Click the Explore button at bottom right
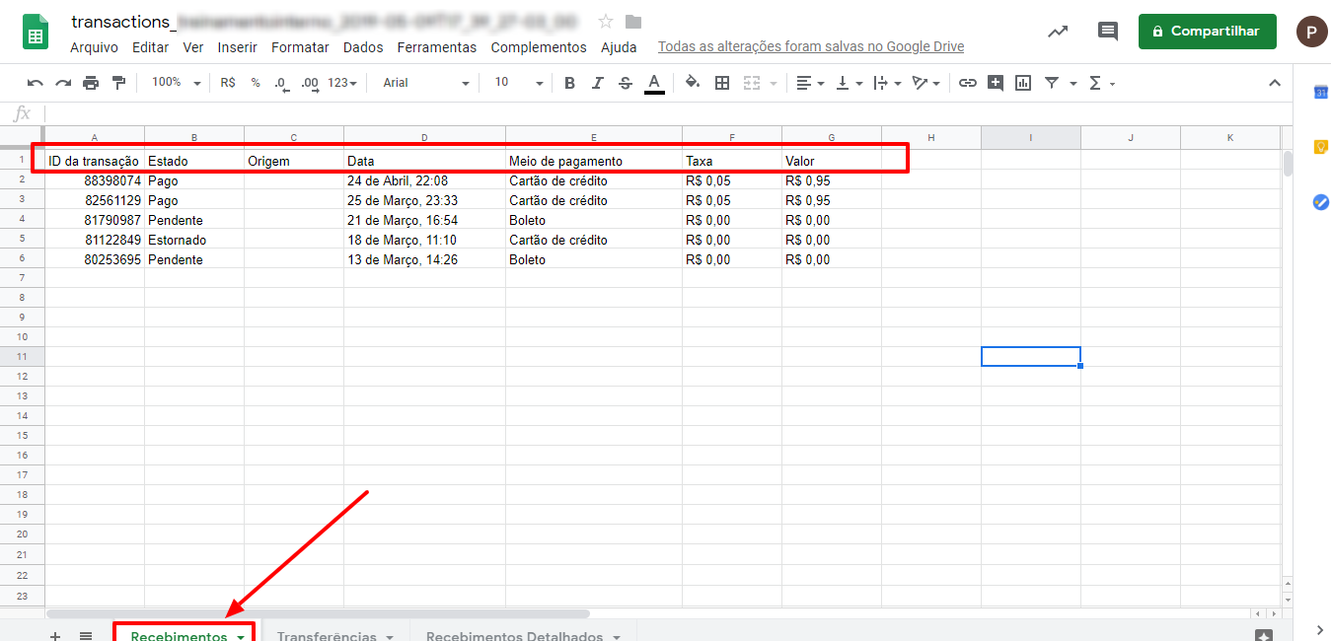This screenshot has width=1331, height=641. (x=1263, y=636)
